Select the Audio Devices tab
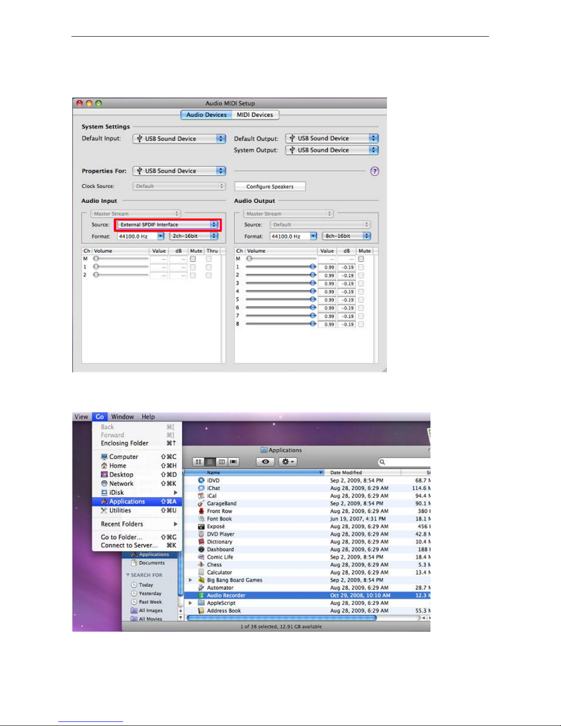This screenshot has height=726, width=561. point(206,115)
